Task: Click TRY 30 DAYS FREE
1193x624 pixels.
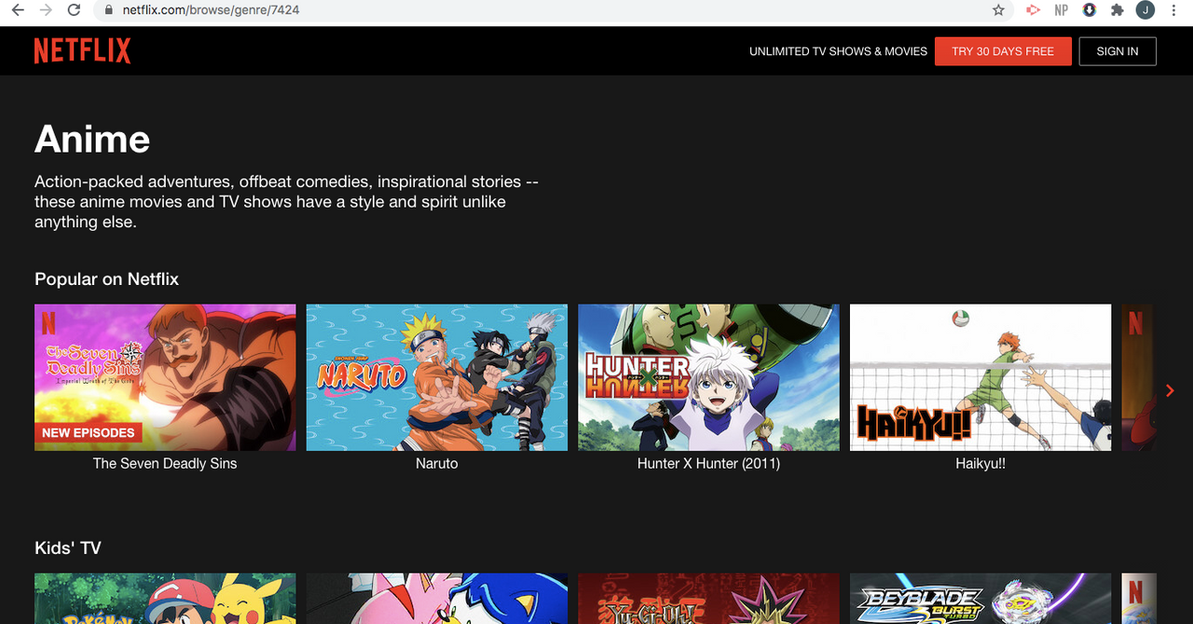Action: [x=1003, y=51]
